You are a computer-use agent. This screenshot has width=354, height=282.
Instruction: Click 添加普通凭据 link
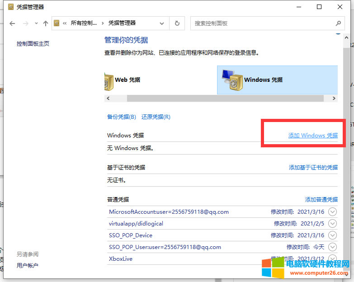coord(321,199)
